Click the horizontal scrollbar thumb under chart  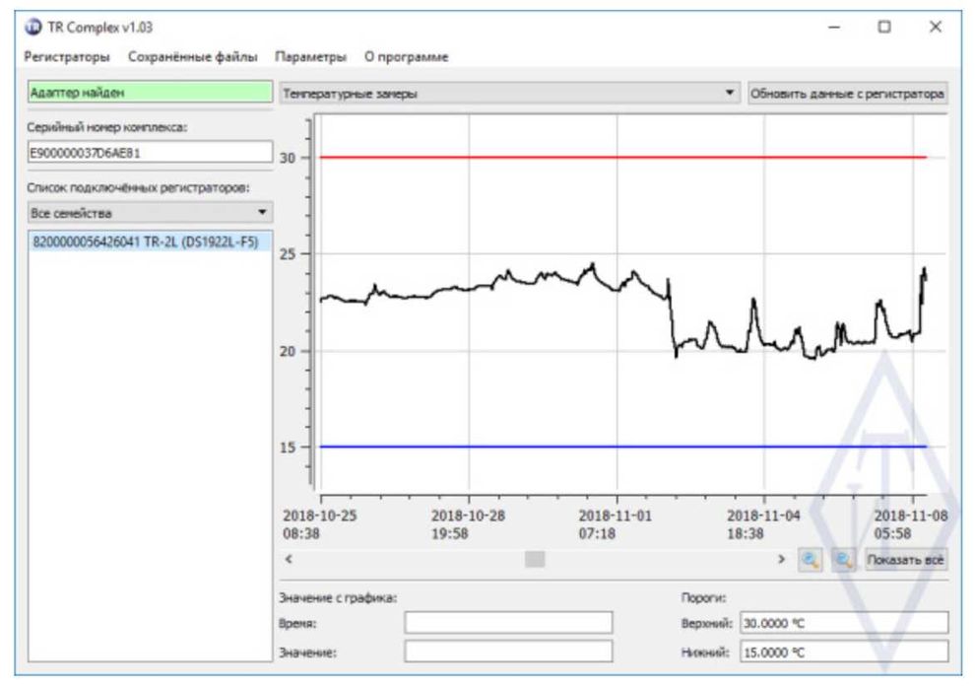click(x=535, y=559)
